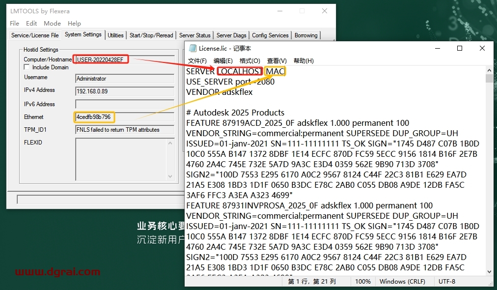
Task: Open the 格式(O) menu in Notepad
Action: (x=250, y=60)
